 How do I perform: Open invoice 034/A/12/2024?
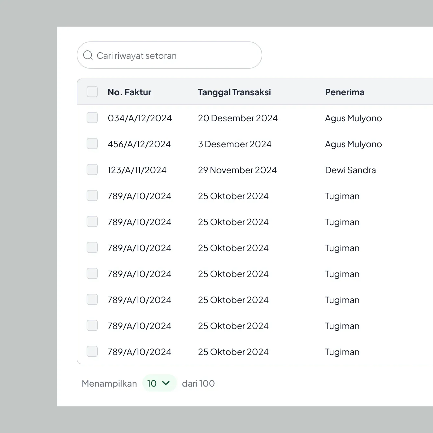click(139, 118)
